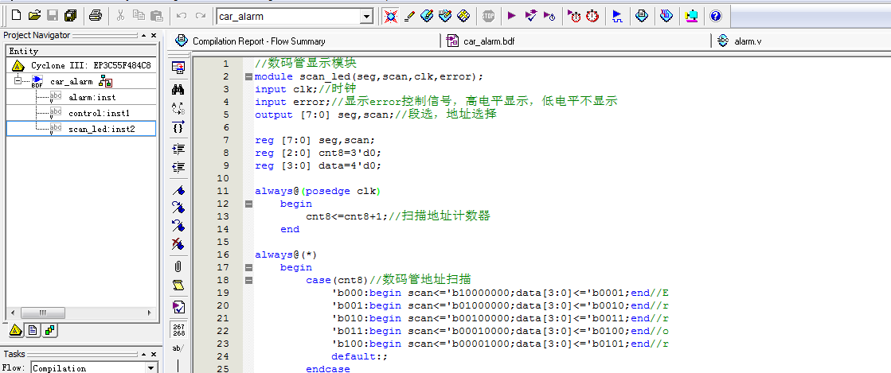Open Find with the binoculars icon

pyautogui.click(x=178, y=89)
